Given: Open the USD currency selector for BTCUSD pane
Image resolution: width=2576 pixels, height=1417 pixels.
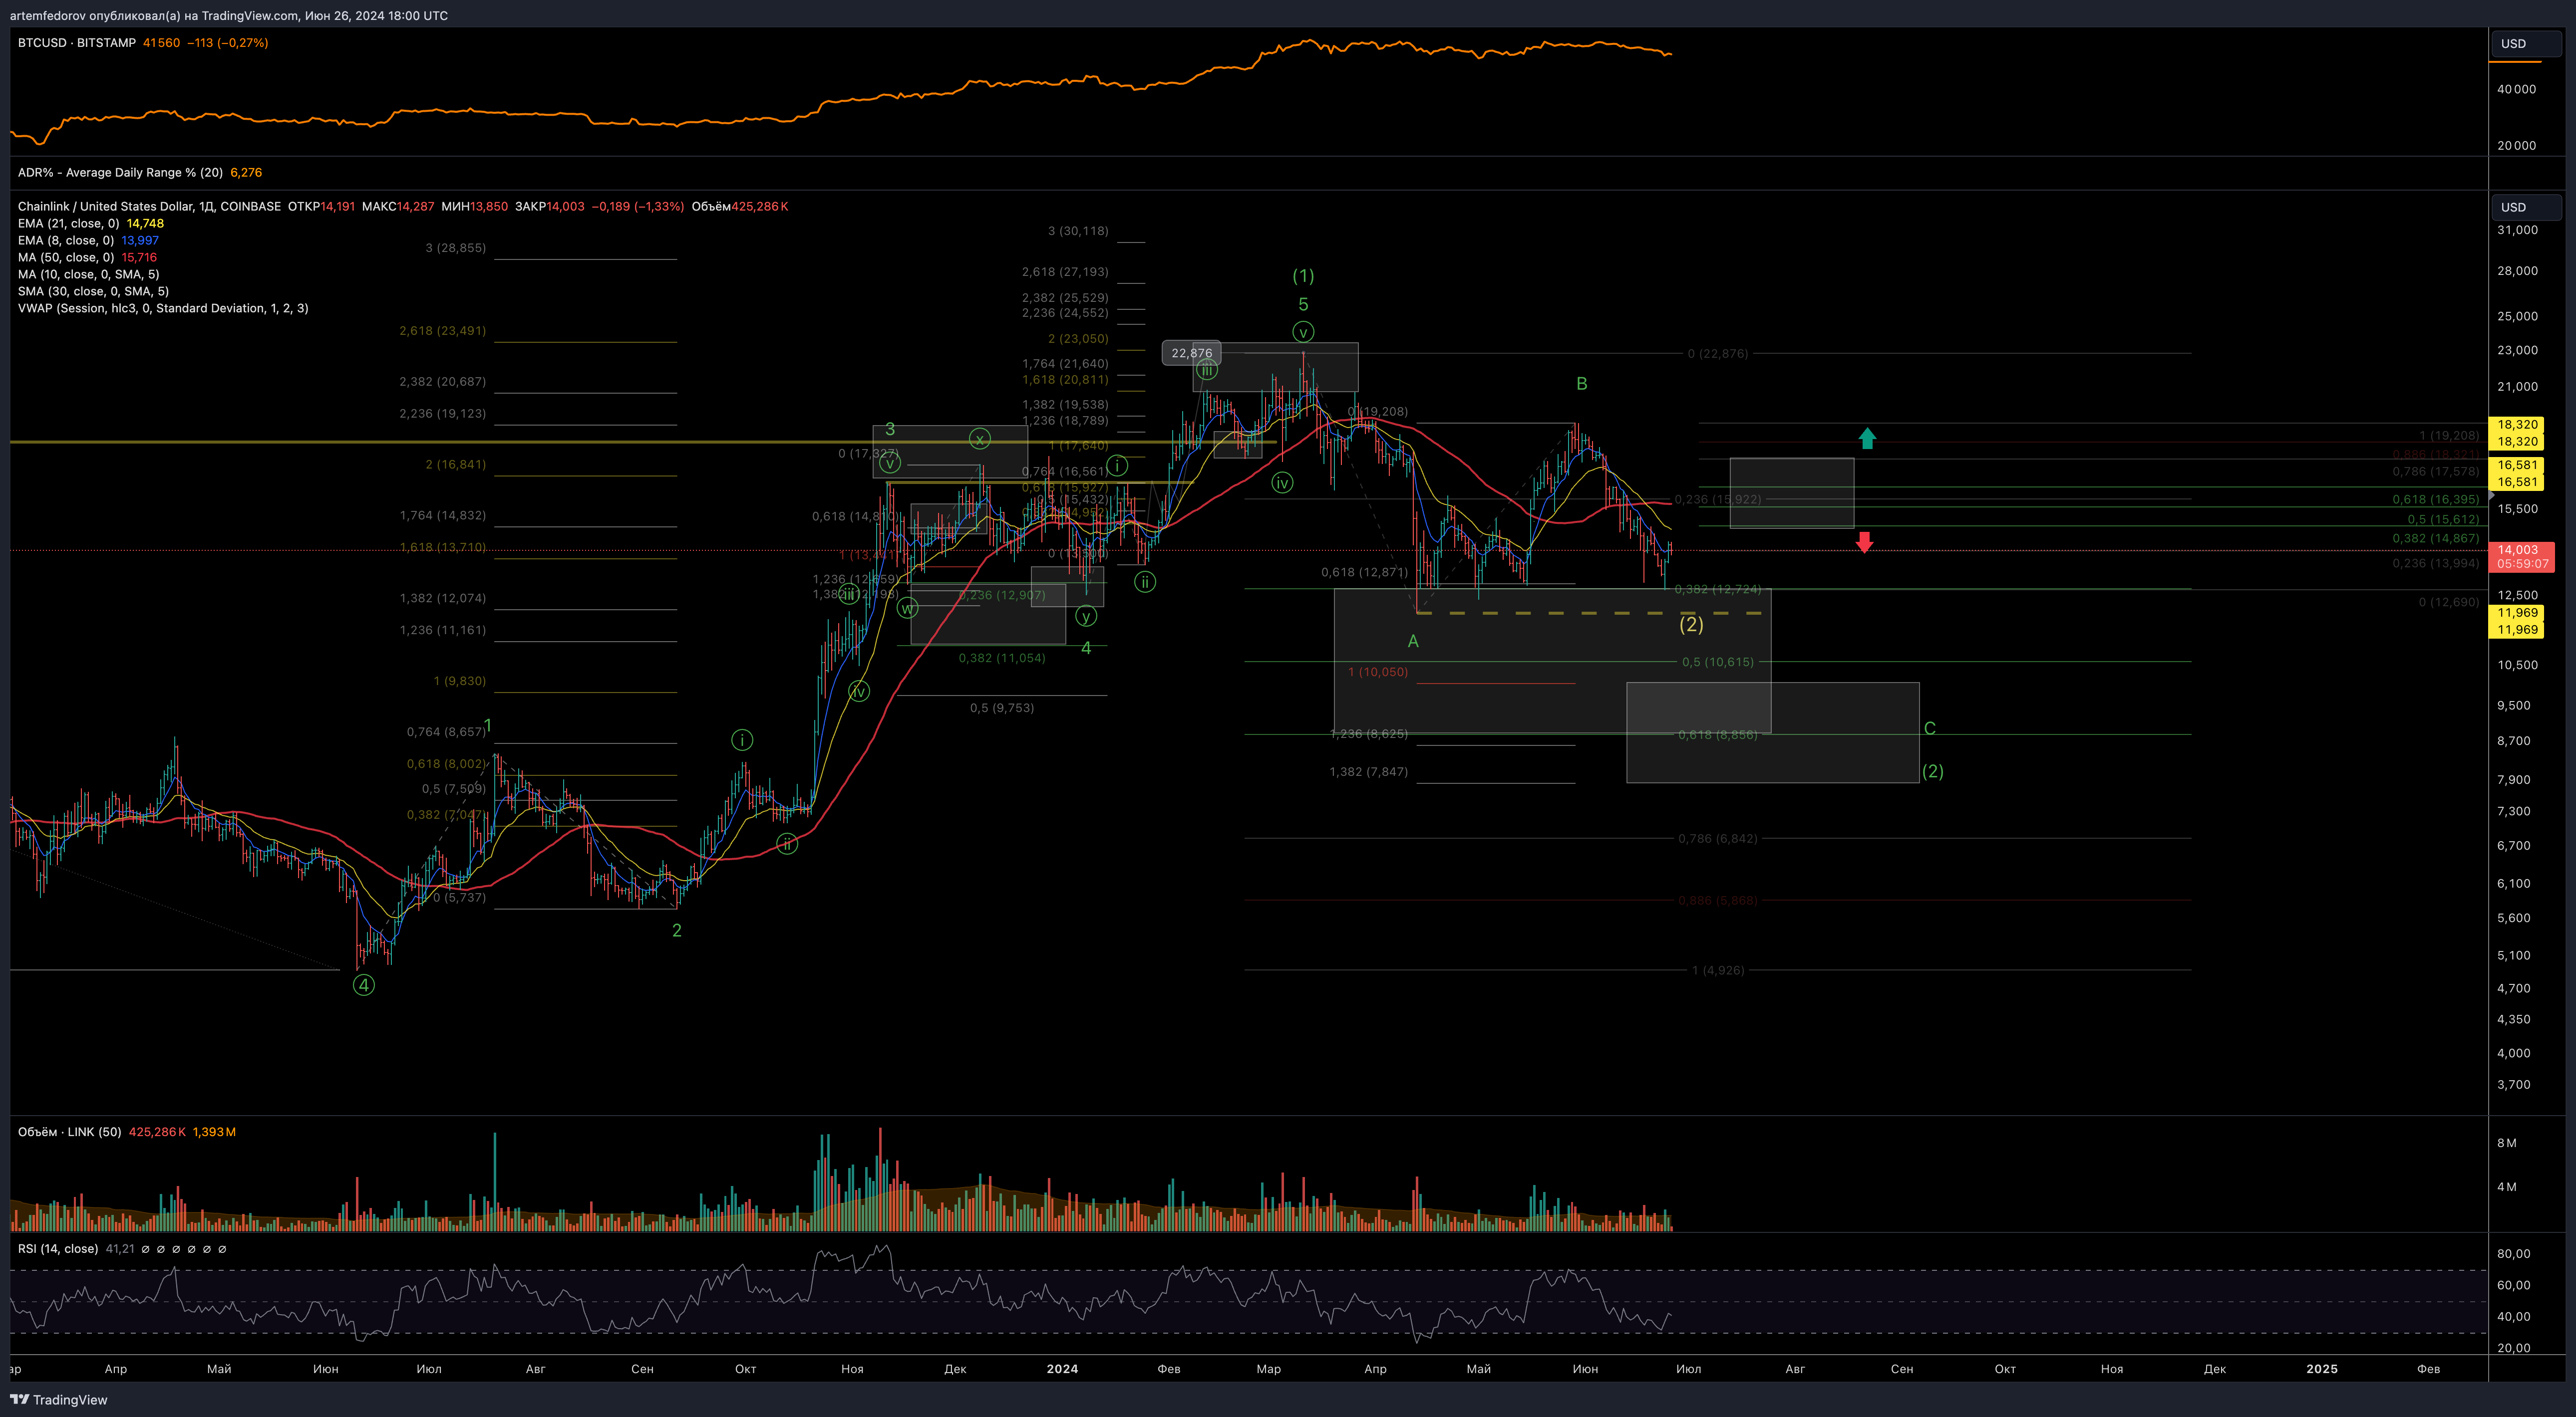Looking at the screenshot, I should point(2526,43).
